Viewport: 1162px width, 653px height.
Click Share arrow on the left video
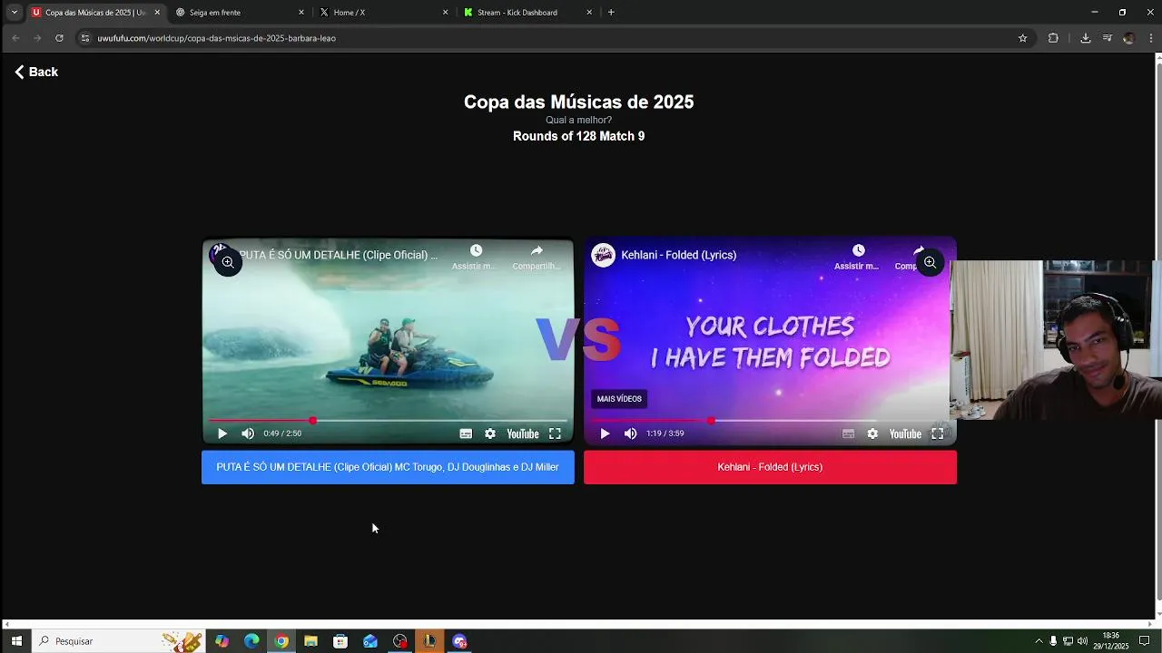(x=537, y=251)
